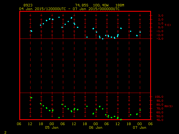Click the 60.0 humidity axis label
This screenshot has width=179, height=134.
[160, 112]
